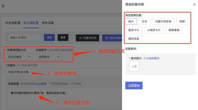Click the list icon in 关键词列表
This screenshot has height=110, width=198.
[x=80, y=38]
